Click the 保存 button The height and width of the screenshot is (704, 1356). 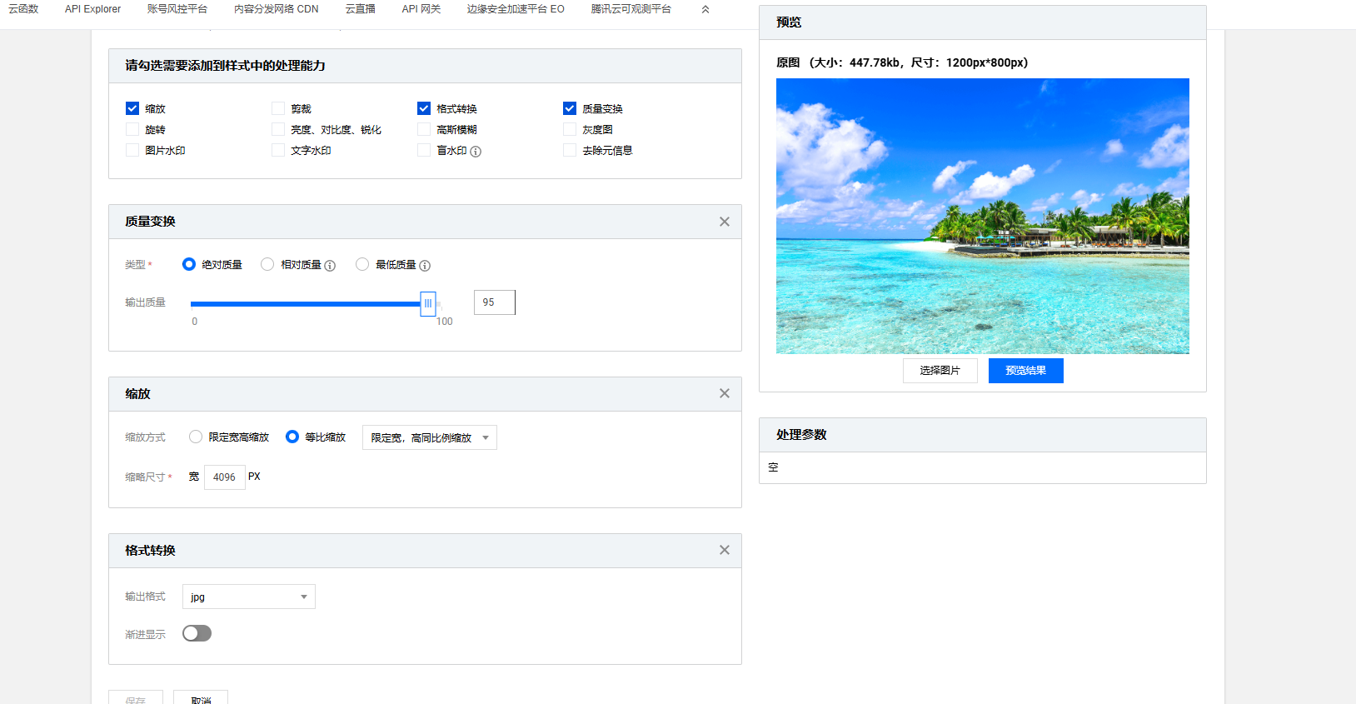[136, 698]
